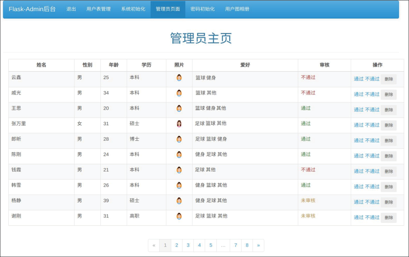Go to next page with » arrow
This screenshot has height=257, width=409.
click(x=258, y=245)
